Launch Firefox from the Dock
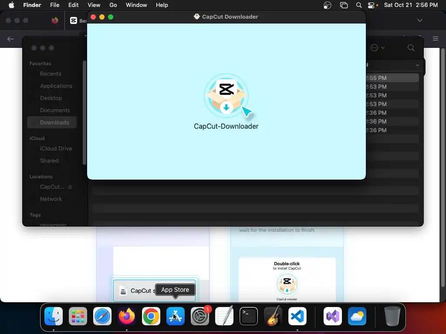The image size is (446, 334). pos(127,316)
